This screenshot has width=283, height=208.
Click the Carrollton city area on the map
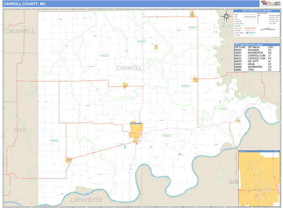[x=136, y=129]
